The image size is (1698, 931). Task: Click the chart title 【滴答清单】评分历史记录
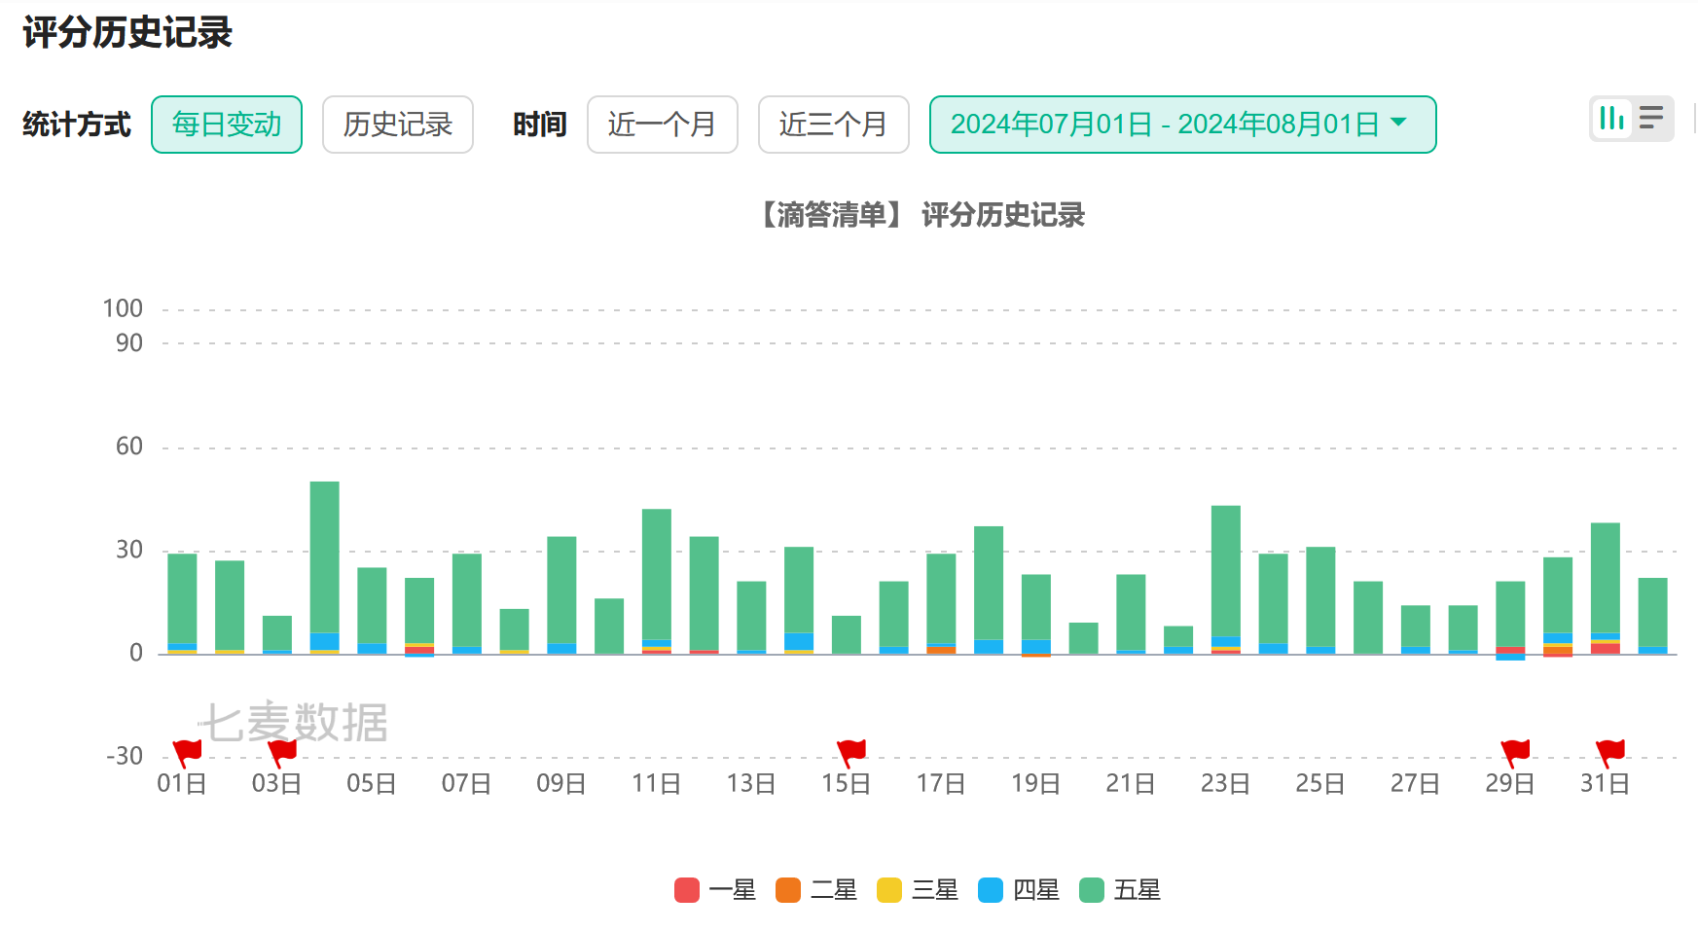click(x=921, y=215)
